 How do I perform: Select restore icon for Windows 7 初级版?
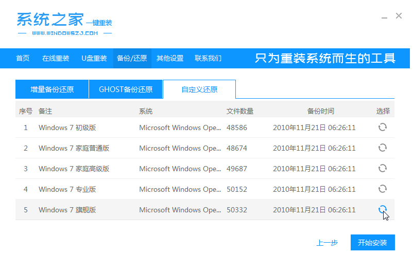(x=382, y=128)
